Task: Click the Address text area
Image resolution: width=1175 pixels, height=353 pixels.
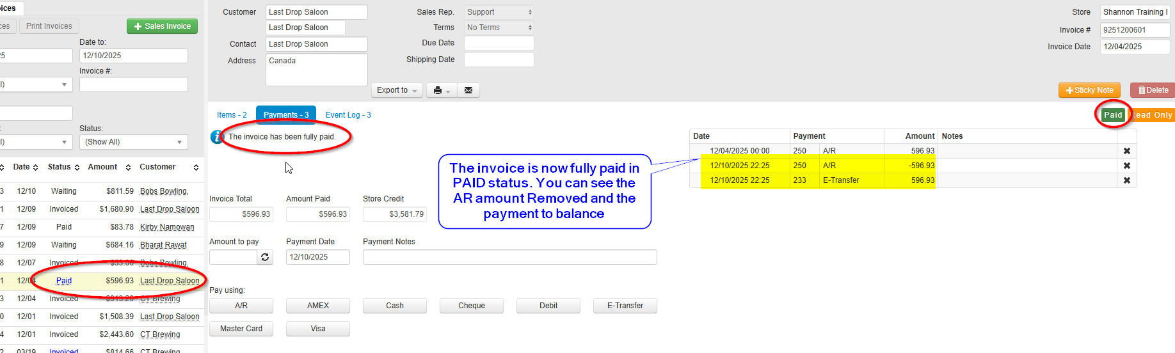Action: point(317,70)
